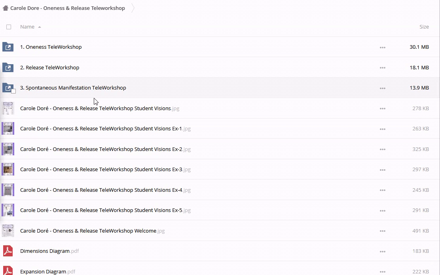Open the 1. Oneness TeleWorkshop folder icon
The image size is (440, 275).
(x=8, y=47)
